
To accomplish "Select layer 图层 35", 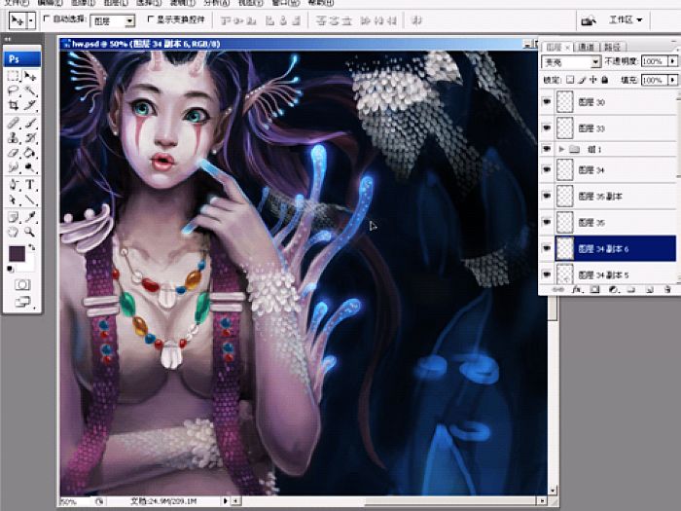I will tap(616, 223).
